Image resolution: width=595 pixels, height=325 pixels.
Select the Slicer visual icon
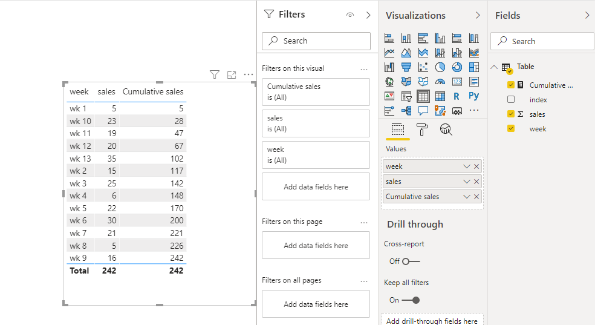[406, 97]
